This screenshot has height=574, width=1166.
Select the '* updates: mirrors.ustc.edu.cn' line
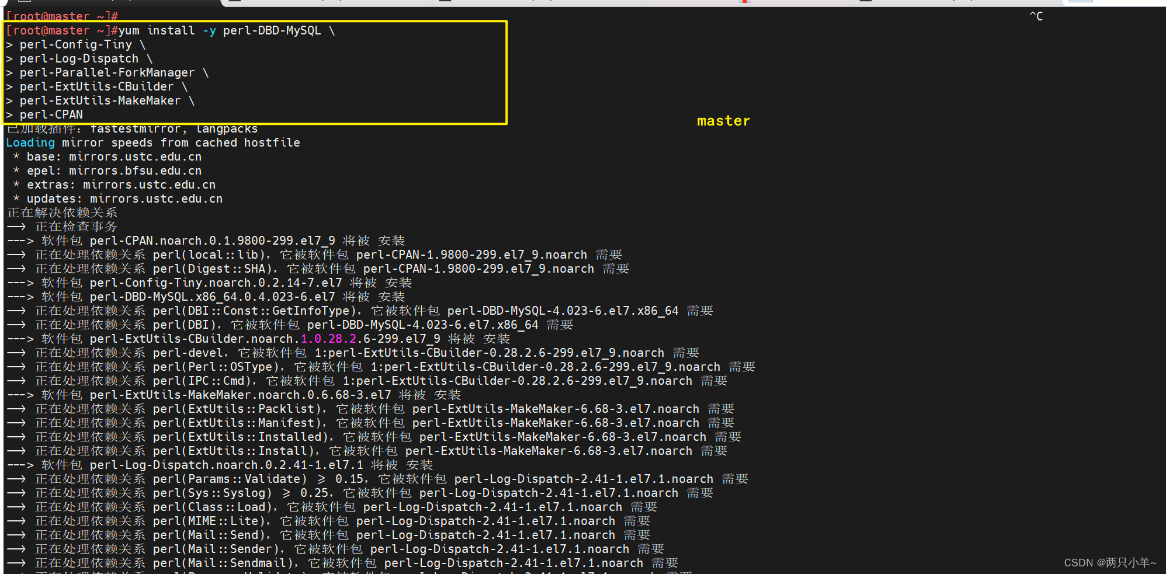point(118,199)
